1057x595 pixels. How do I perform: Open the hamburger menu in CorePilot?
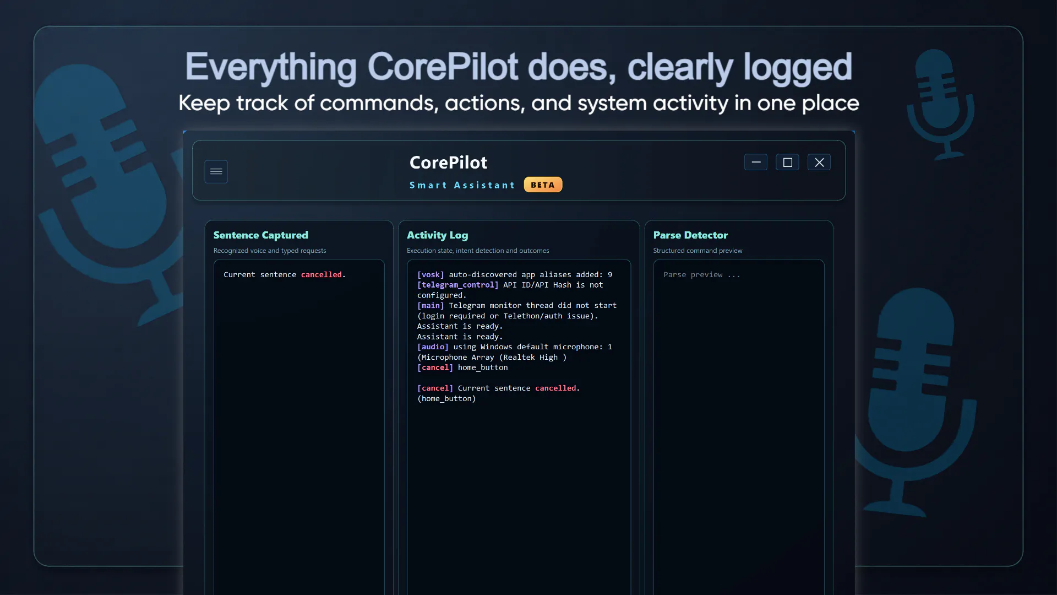(x=216, y=171)
